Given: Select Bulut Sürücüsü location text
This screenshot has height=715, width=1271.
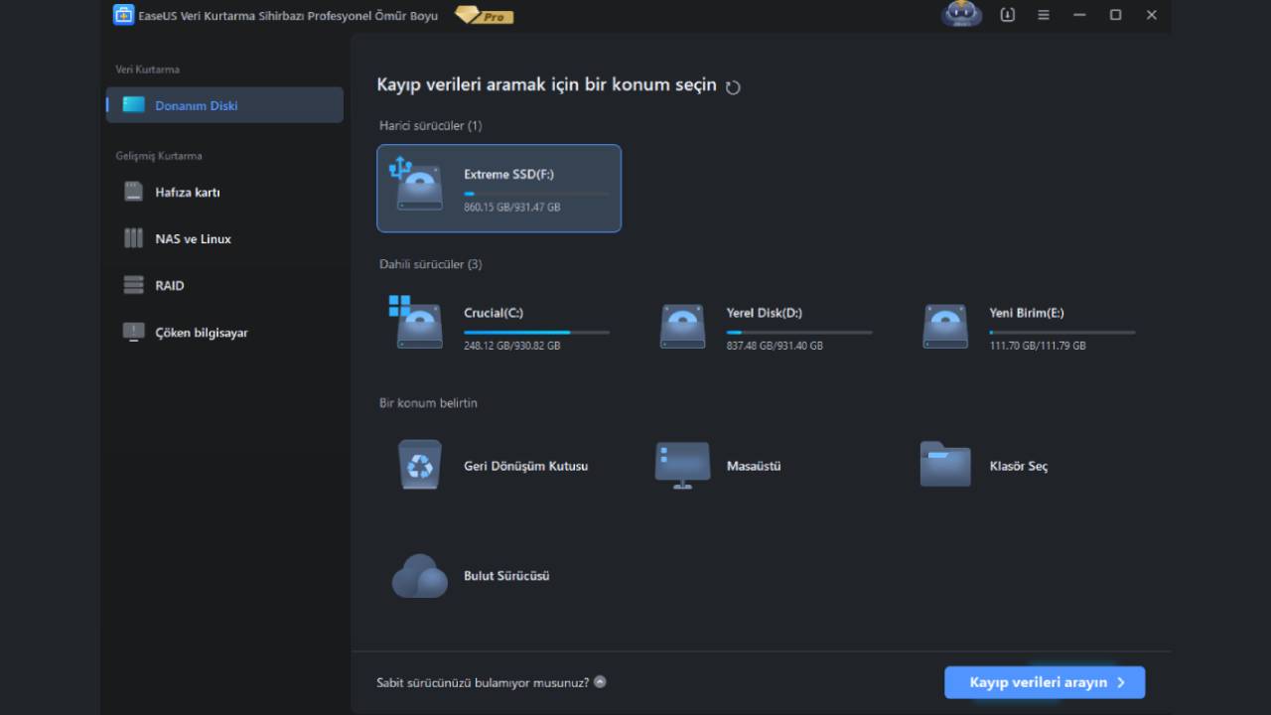Looking at the screenshot, I should (506, 576).
